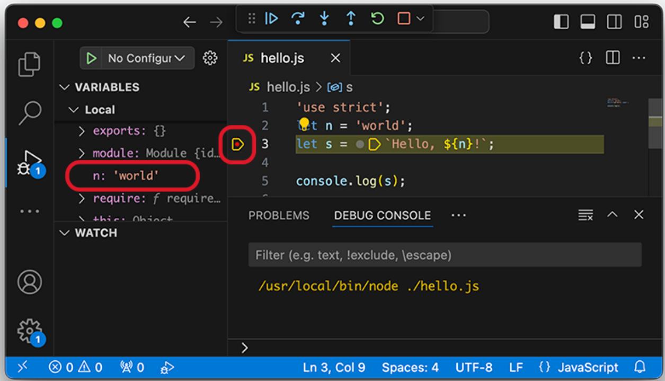Image resolution: width=665 pixels, height=381 pixels.
Task: Change indentation via Spaces: 4
Action: (410, 367)
